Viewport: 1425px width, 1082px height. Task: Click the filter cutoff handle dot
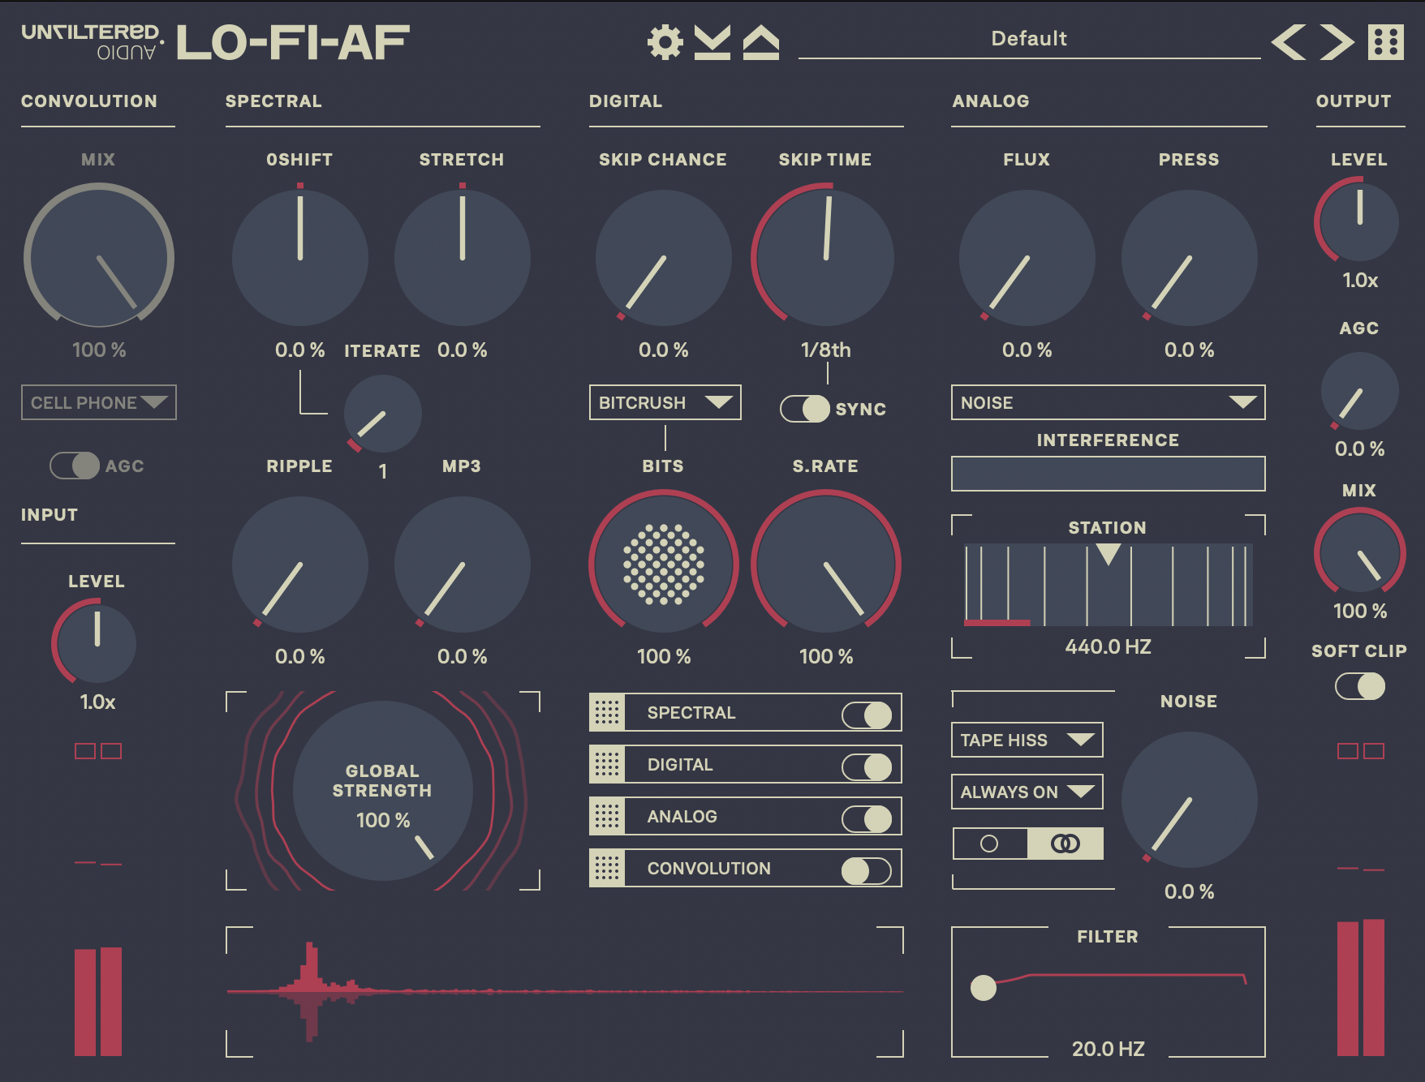click(984, 987)
